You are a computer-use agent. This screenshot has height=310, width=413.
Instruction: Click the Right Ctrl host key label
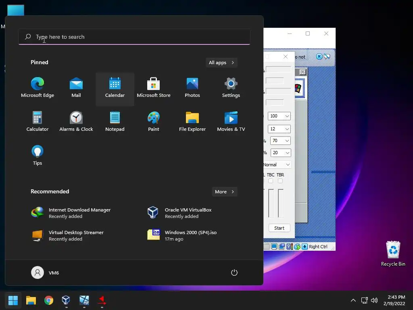click(318, 247)
